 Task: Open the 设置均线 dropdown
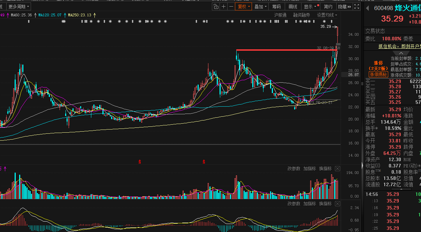[327, 15]
